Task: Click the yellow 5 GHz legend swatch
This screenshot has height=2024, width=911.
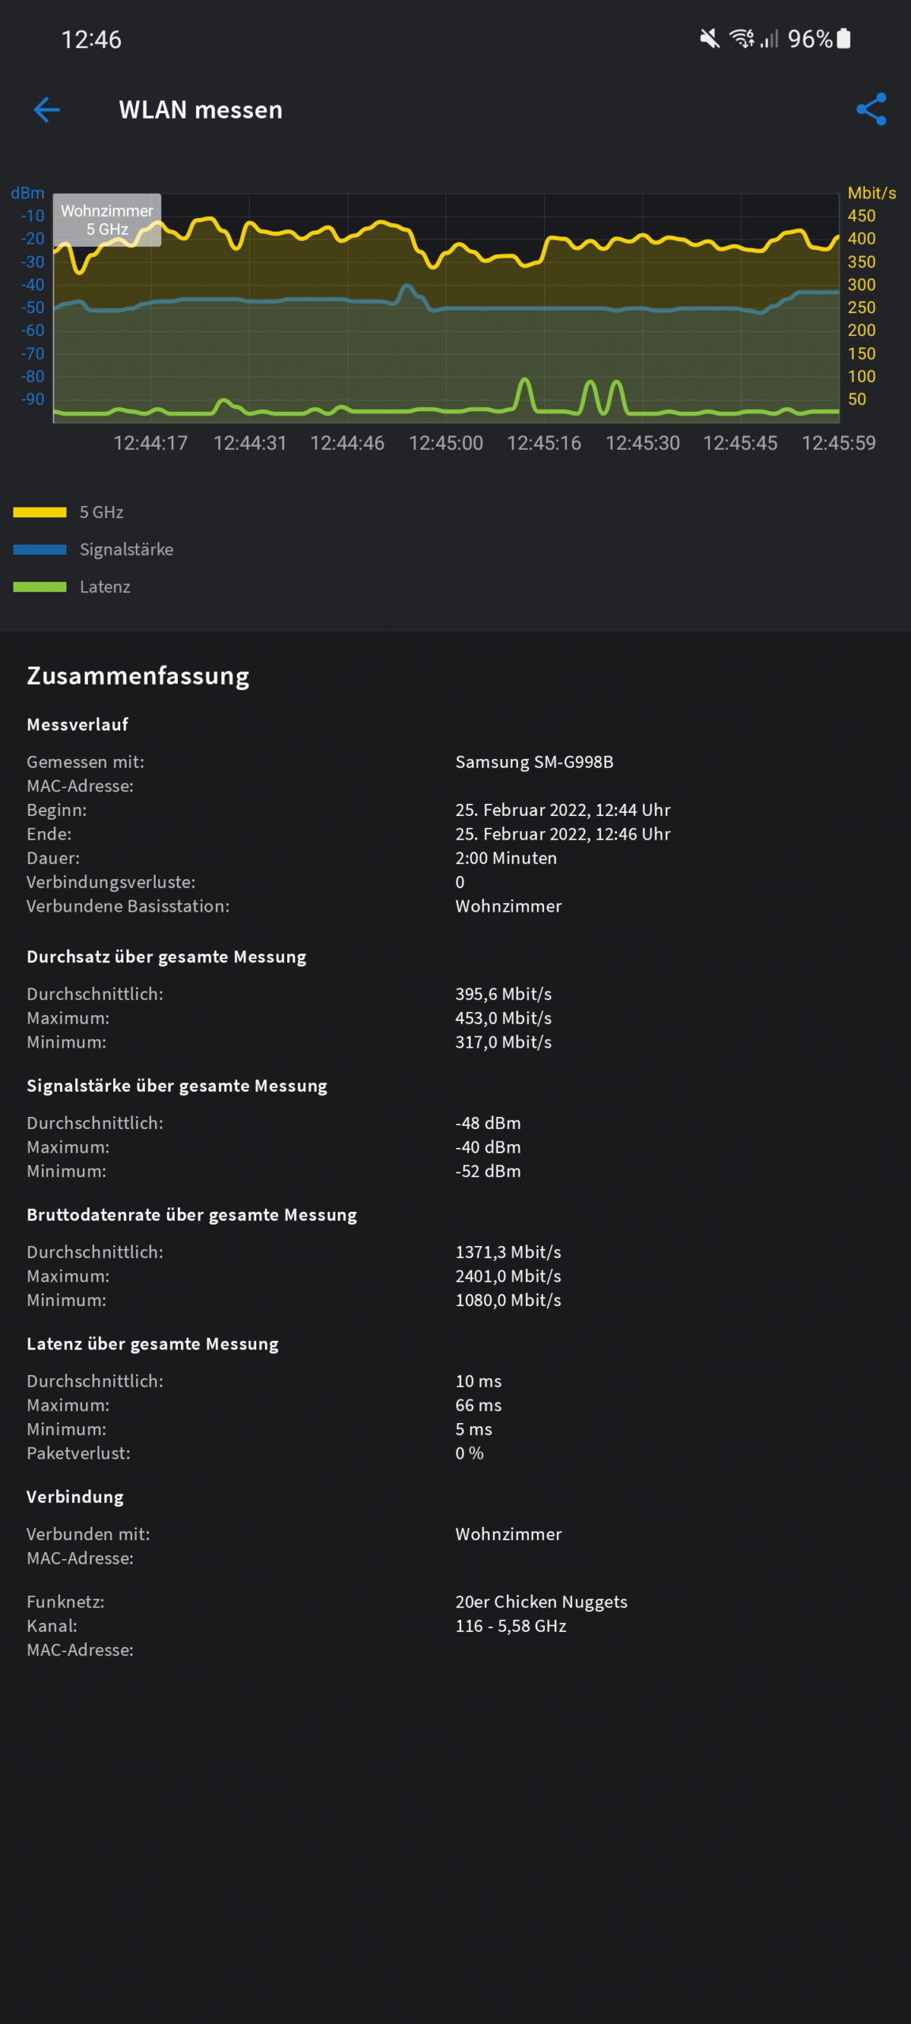Action: [x=40, y=512]
